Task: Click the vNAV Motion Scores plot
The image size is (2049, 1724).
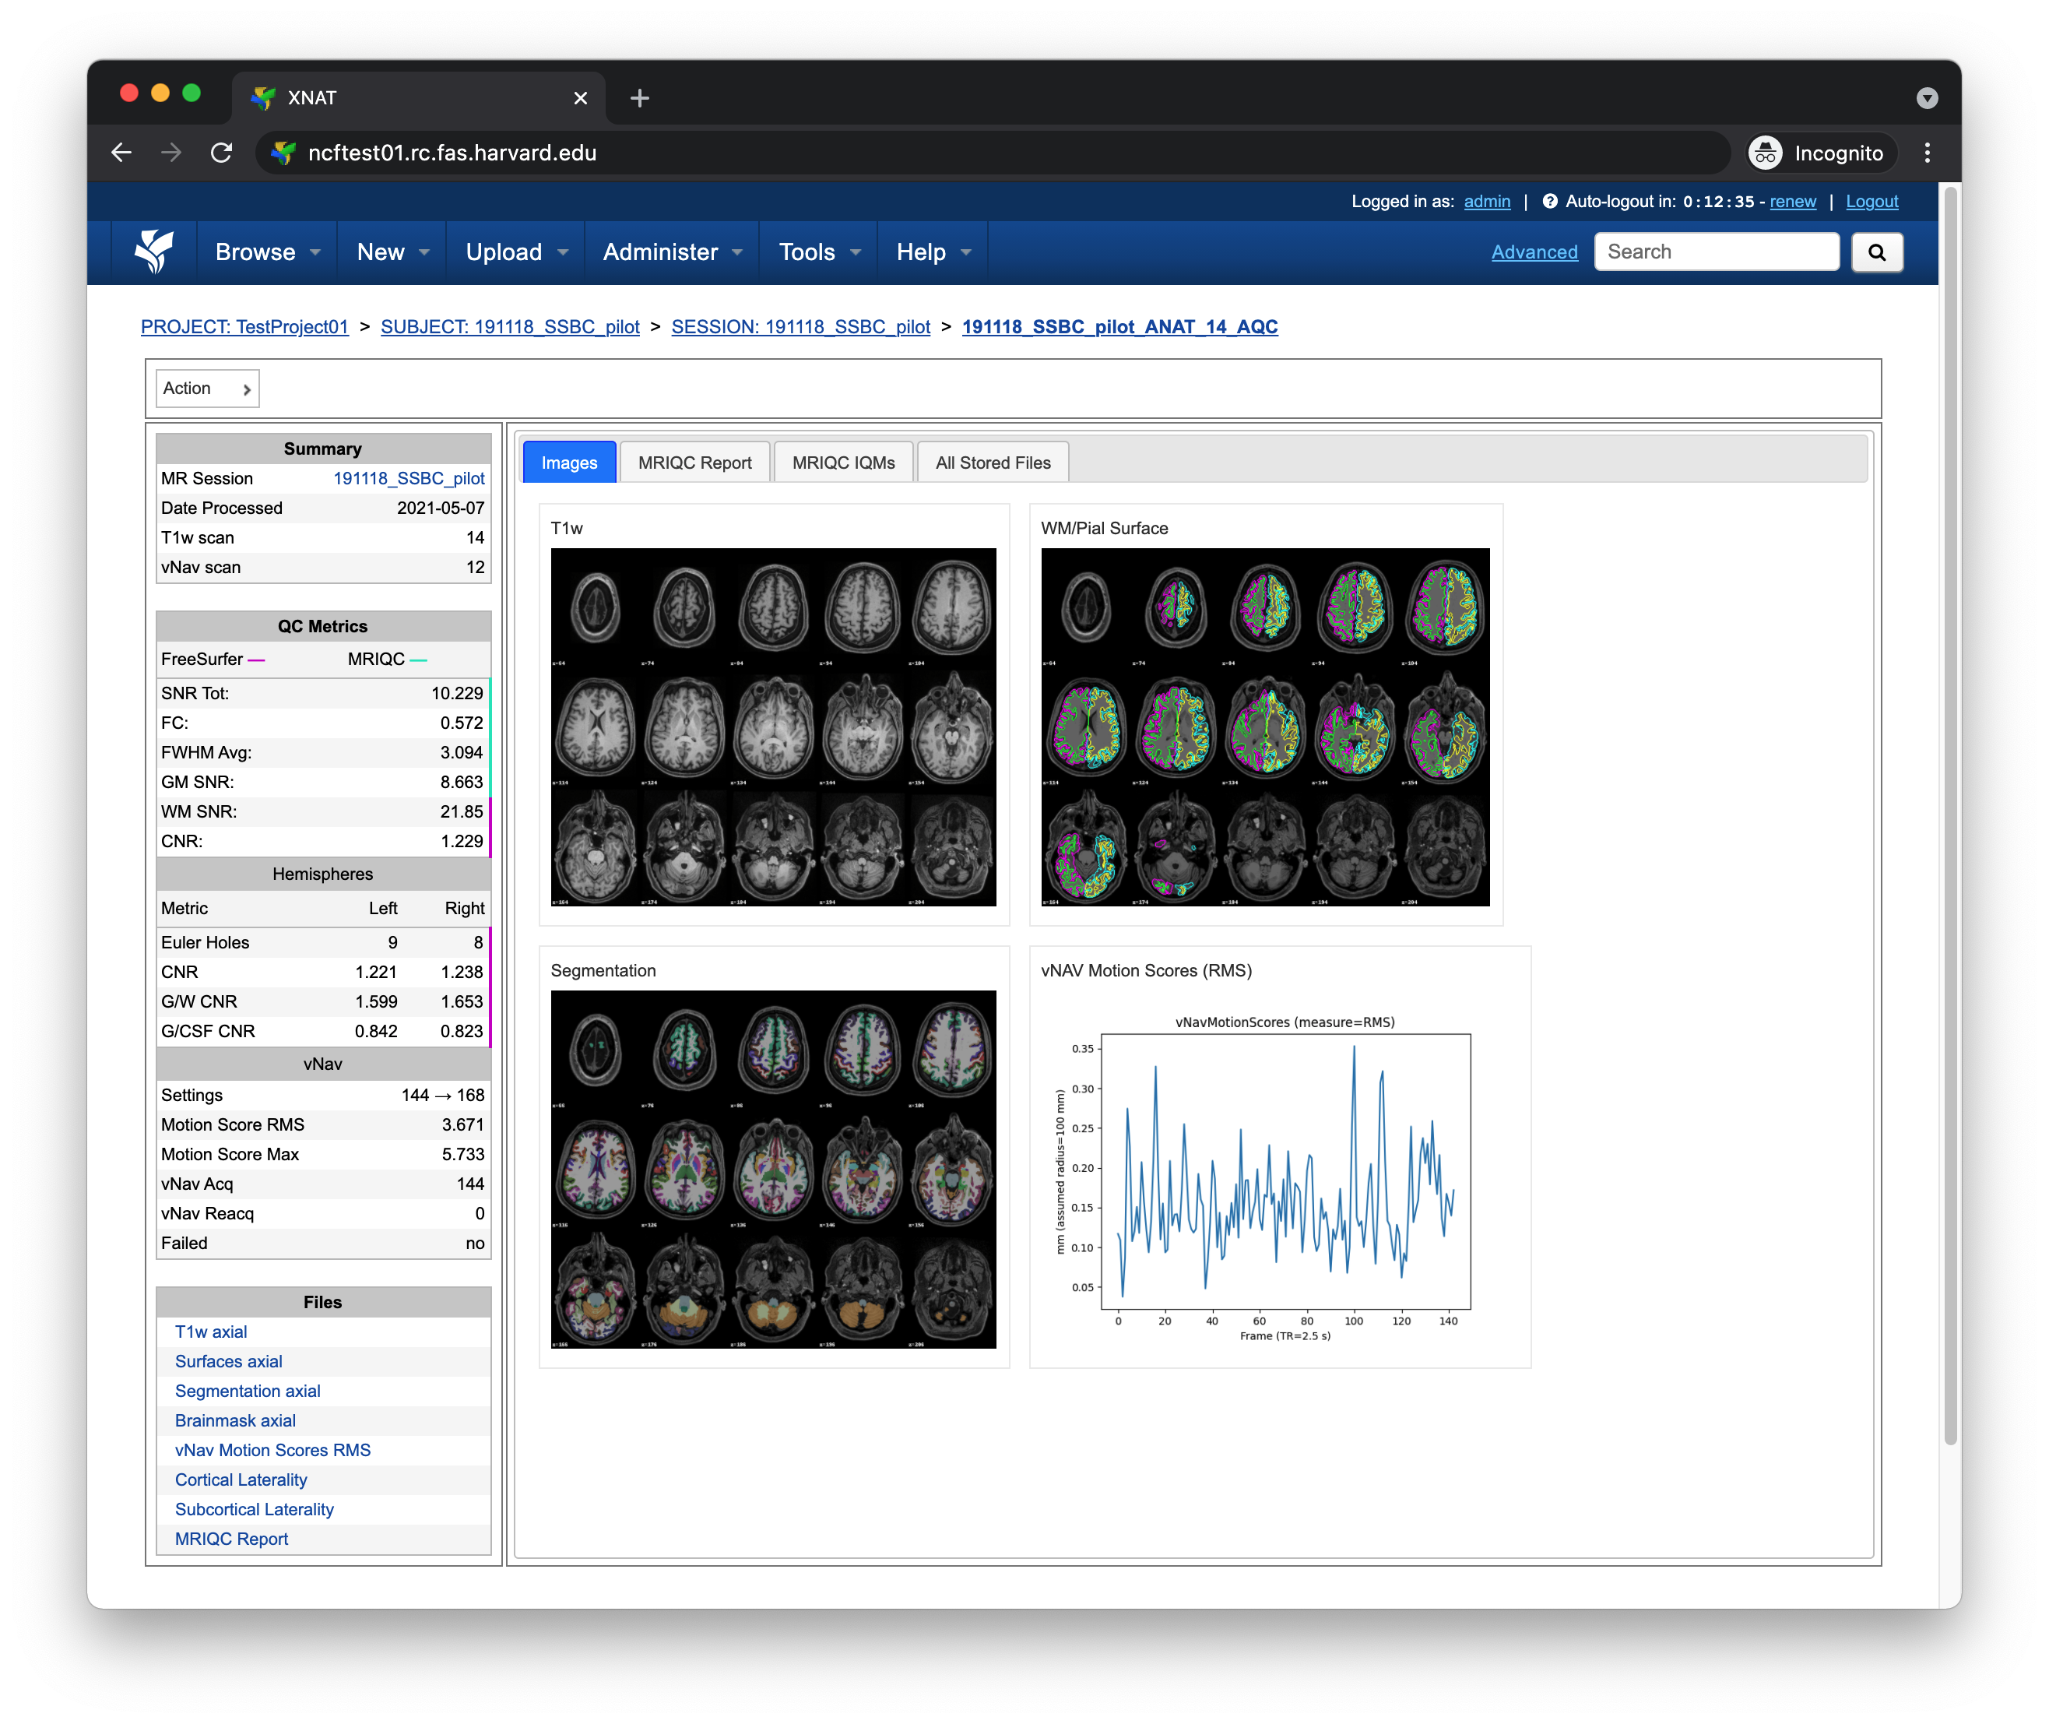Action: 1264,1177
